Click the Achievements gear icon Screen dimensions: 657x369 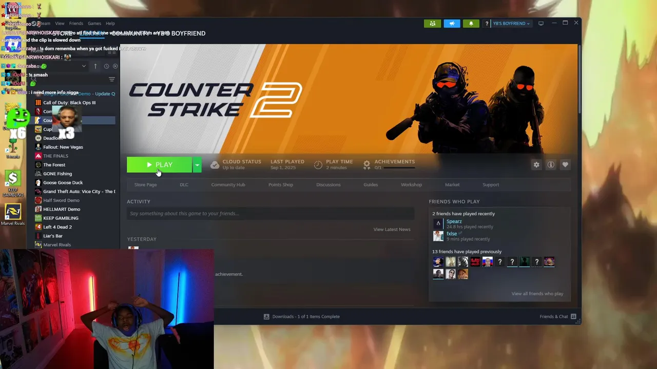coord(366,165)
